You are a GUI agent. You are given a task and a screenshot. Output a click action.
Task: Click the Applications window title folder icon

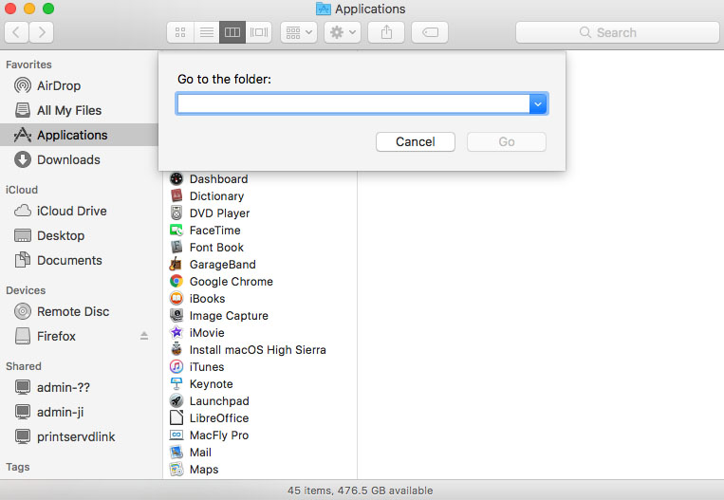(x=324, y=9)
